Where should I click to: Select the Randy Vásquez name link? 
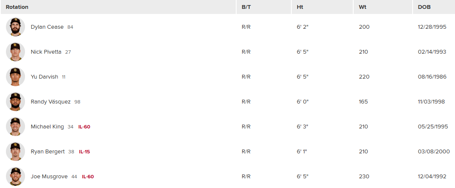pos(50,102)
